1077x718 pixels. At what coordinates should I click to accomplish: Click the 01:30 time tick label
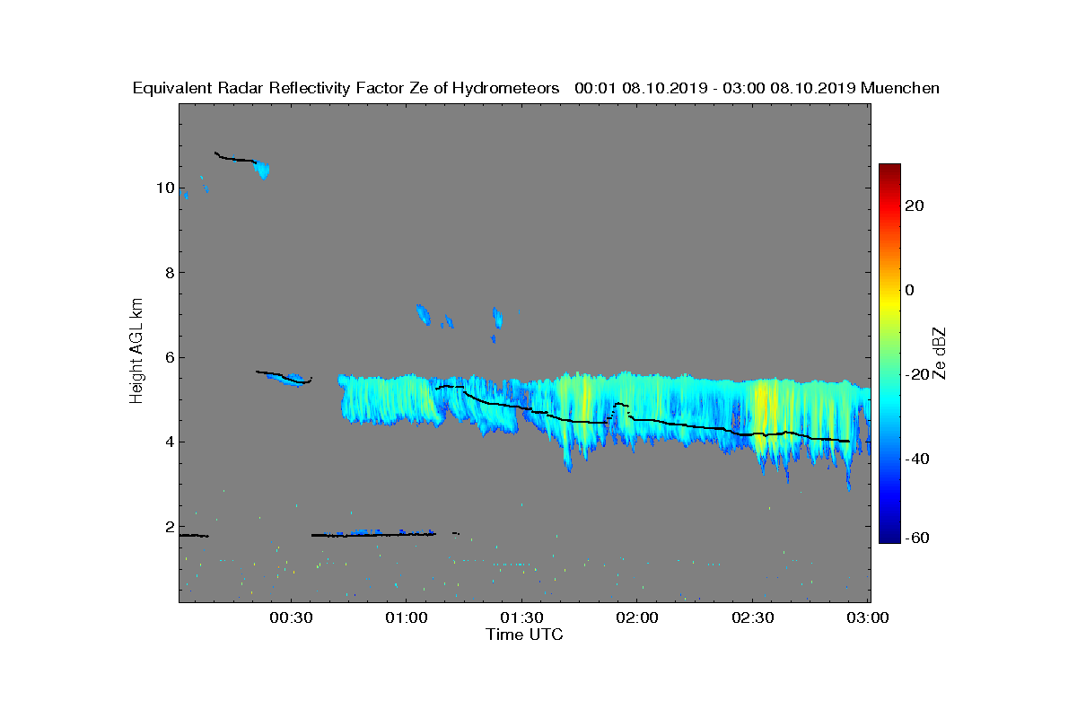pos(521,618)
